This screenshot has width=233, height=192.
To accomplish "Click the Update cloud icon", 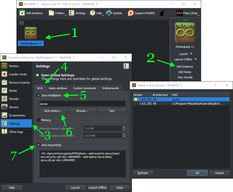I will click(109, 13).
